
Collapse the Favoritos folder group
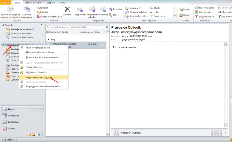click(x=3, y=25)
